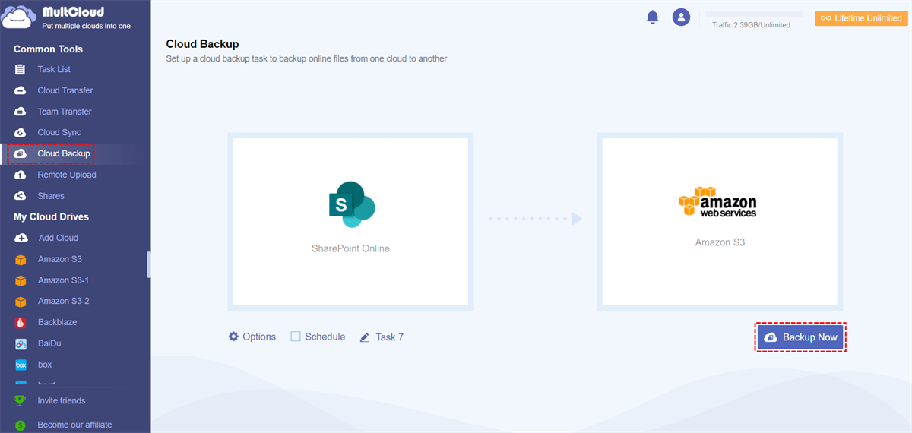Click the sidebar scrollbar handle
912x433 pixels.
[x=149, y=264]
